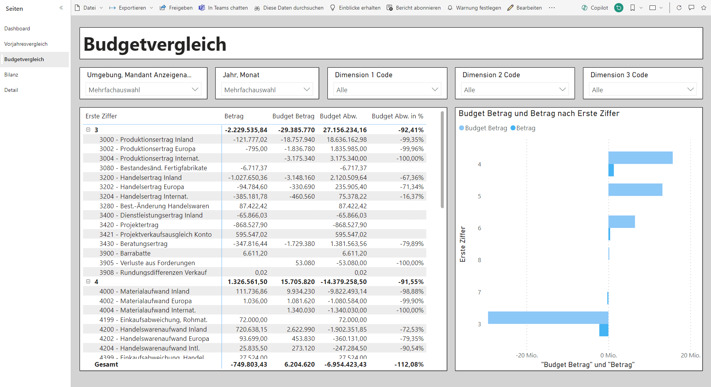This screenshot has height=387, width=711.
Task: Open the Jahr, Monat dropdown
Action: tap(267, 90)
